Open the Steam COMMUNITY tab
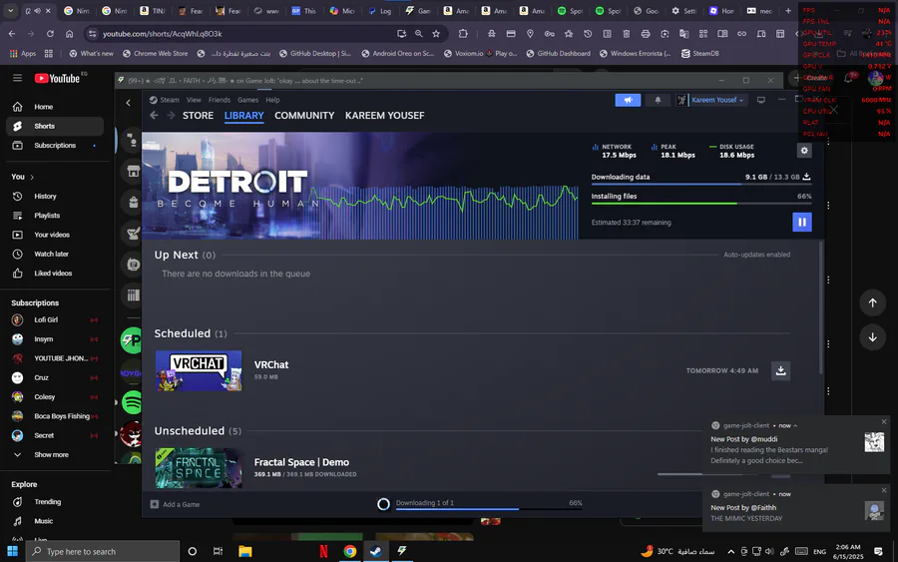This screenshot has width=898, height=562. [304, 115]
